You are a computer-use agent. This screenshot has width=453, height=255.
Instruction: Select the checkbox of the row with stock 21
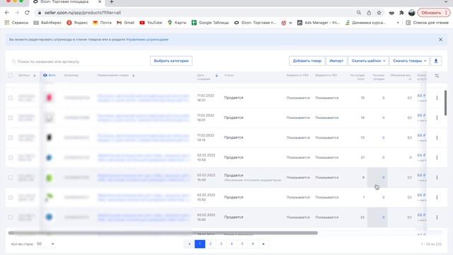click(11, 157)
